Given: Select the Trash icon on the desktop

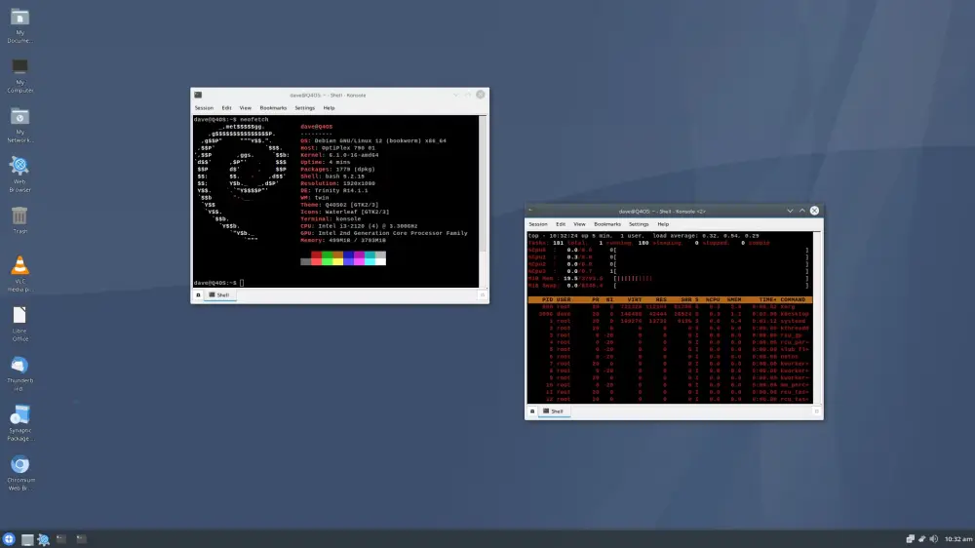Looking at the screenshot, I should pos(19,220).
